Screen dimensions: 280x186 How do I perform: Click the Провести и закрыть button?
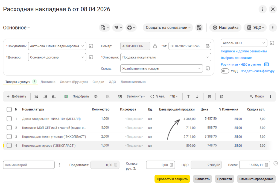tap(172, 179)
